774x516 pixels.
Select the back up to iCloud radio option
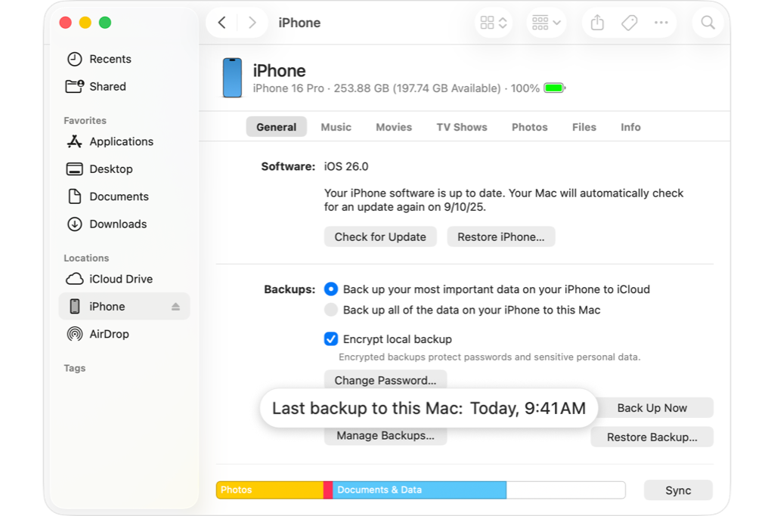tap(331, 289)
